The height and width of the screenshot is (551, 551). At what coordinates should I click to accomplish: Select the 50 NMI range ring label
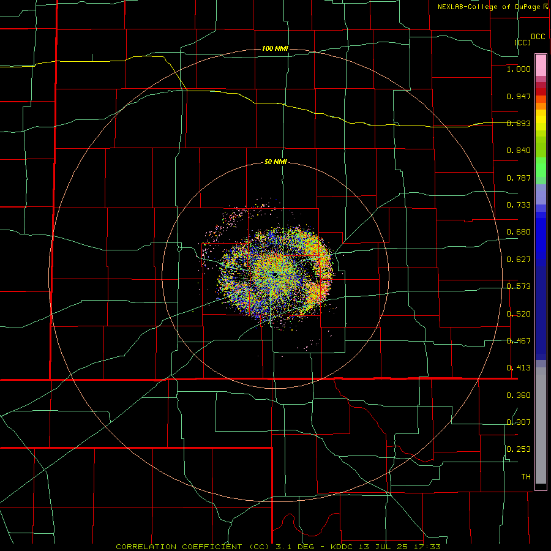(x=275, y=162)
